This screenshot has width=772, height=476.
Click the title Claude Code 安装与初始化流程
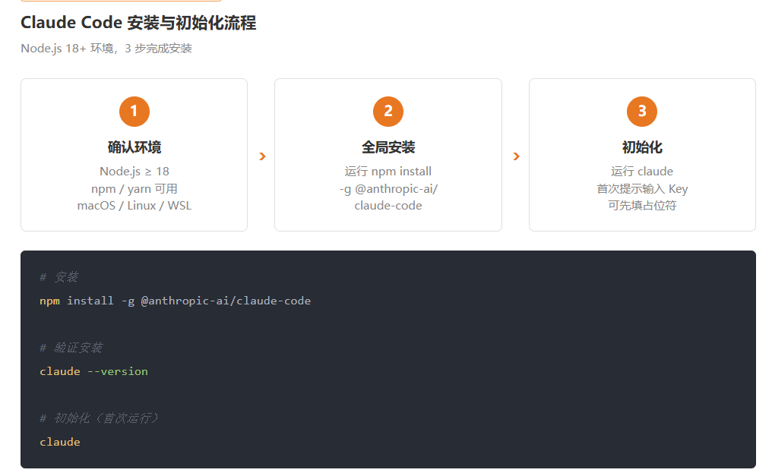coord(138,23)
